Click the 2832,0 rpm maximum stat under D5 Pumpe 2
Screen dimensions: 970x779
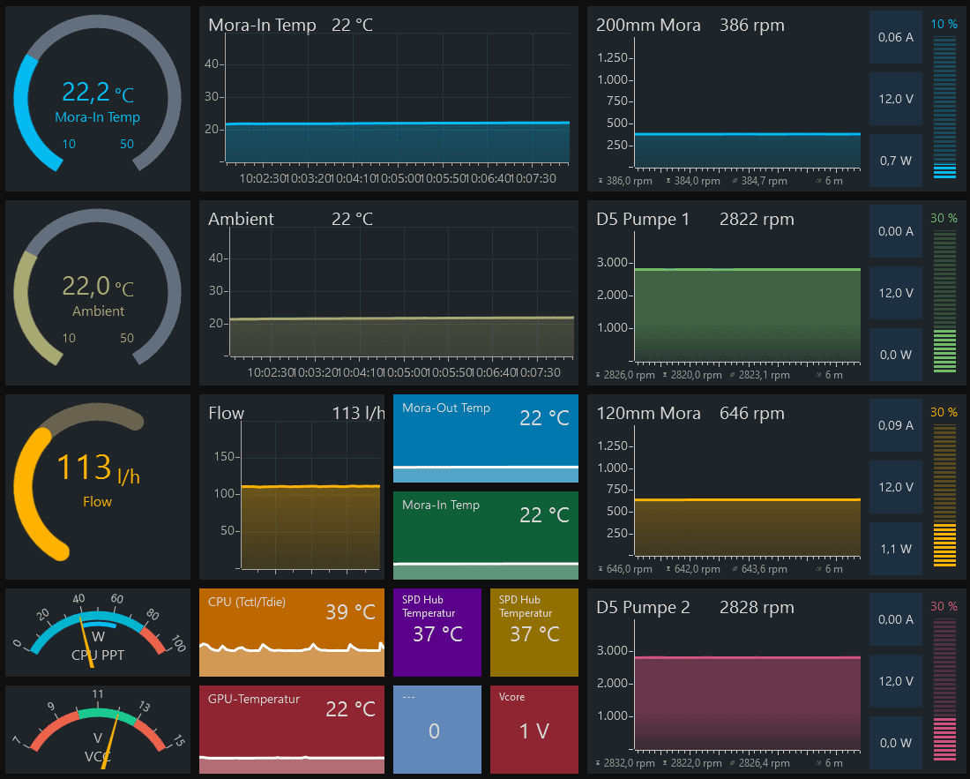pyautogui.click(x=625, y=763)
